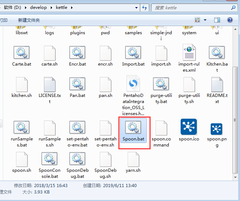Select the PentahoDataIntegration_OSS_Licenses html file icon
This screenshot has height=201, width=240.
coord(133,83)
